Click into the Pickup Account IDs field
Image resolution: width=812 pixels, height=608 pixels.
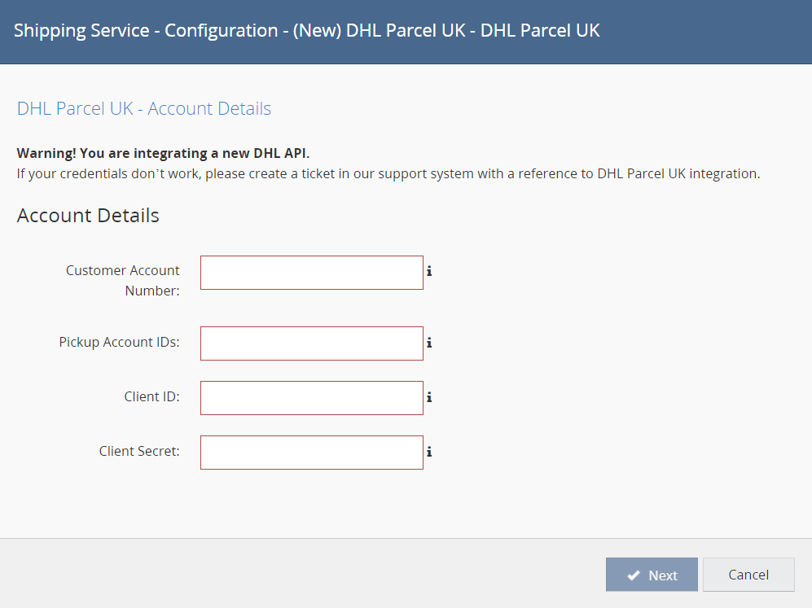(x=311, y=343)
